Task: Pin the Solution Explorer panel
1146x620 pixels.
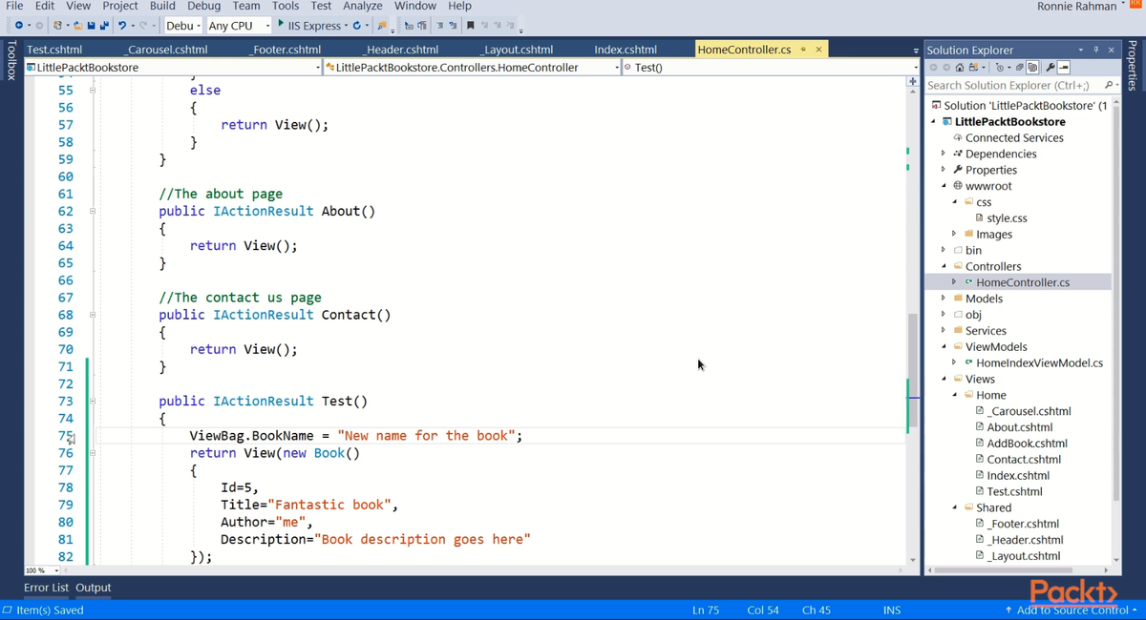Action: click(1096, 50)
